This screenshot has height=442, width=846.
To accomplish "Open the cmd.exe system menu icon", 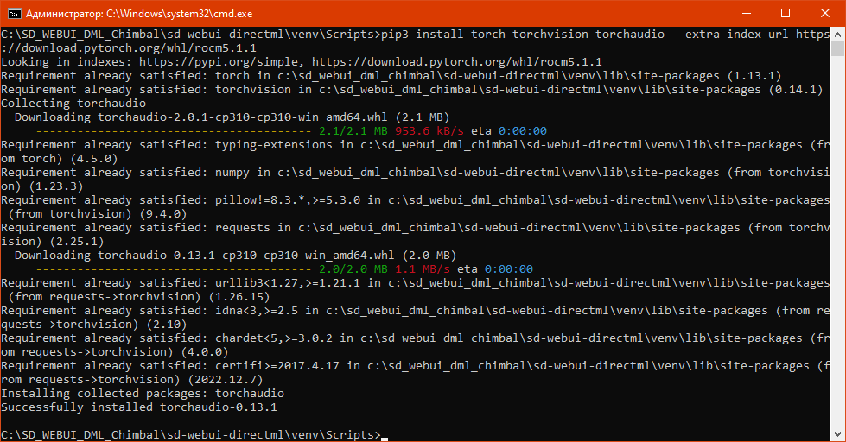I will pyautogui.click(x=15, y=14).
